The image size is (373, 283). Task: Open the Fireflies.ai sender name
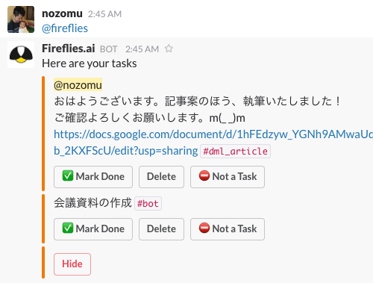coord(69,49)
